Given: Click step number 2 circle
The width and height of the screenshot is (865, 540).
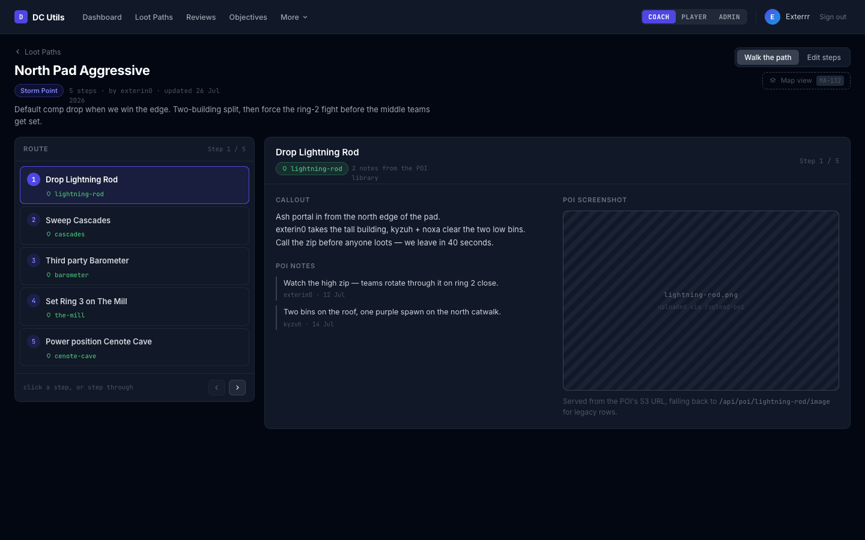Looking at the screenshot, I should click(34, 220).
